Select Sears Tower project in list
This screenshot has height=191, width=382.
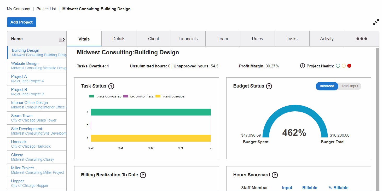[x=22, y=116]
